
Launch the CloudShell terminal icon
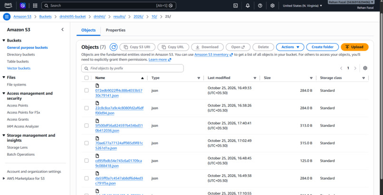pyautogui.click(x=236, y=6)
